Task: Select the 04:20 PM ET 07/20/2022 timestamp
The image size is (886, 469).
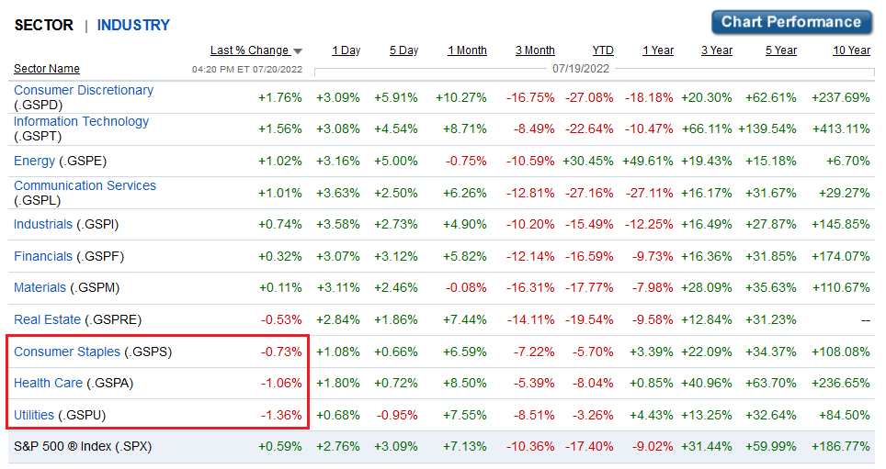Action: (x=247, y=70)
